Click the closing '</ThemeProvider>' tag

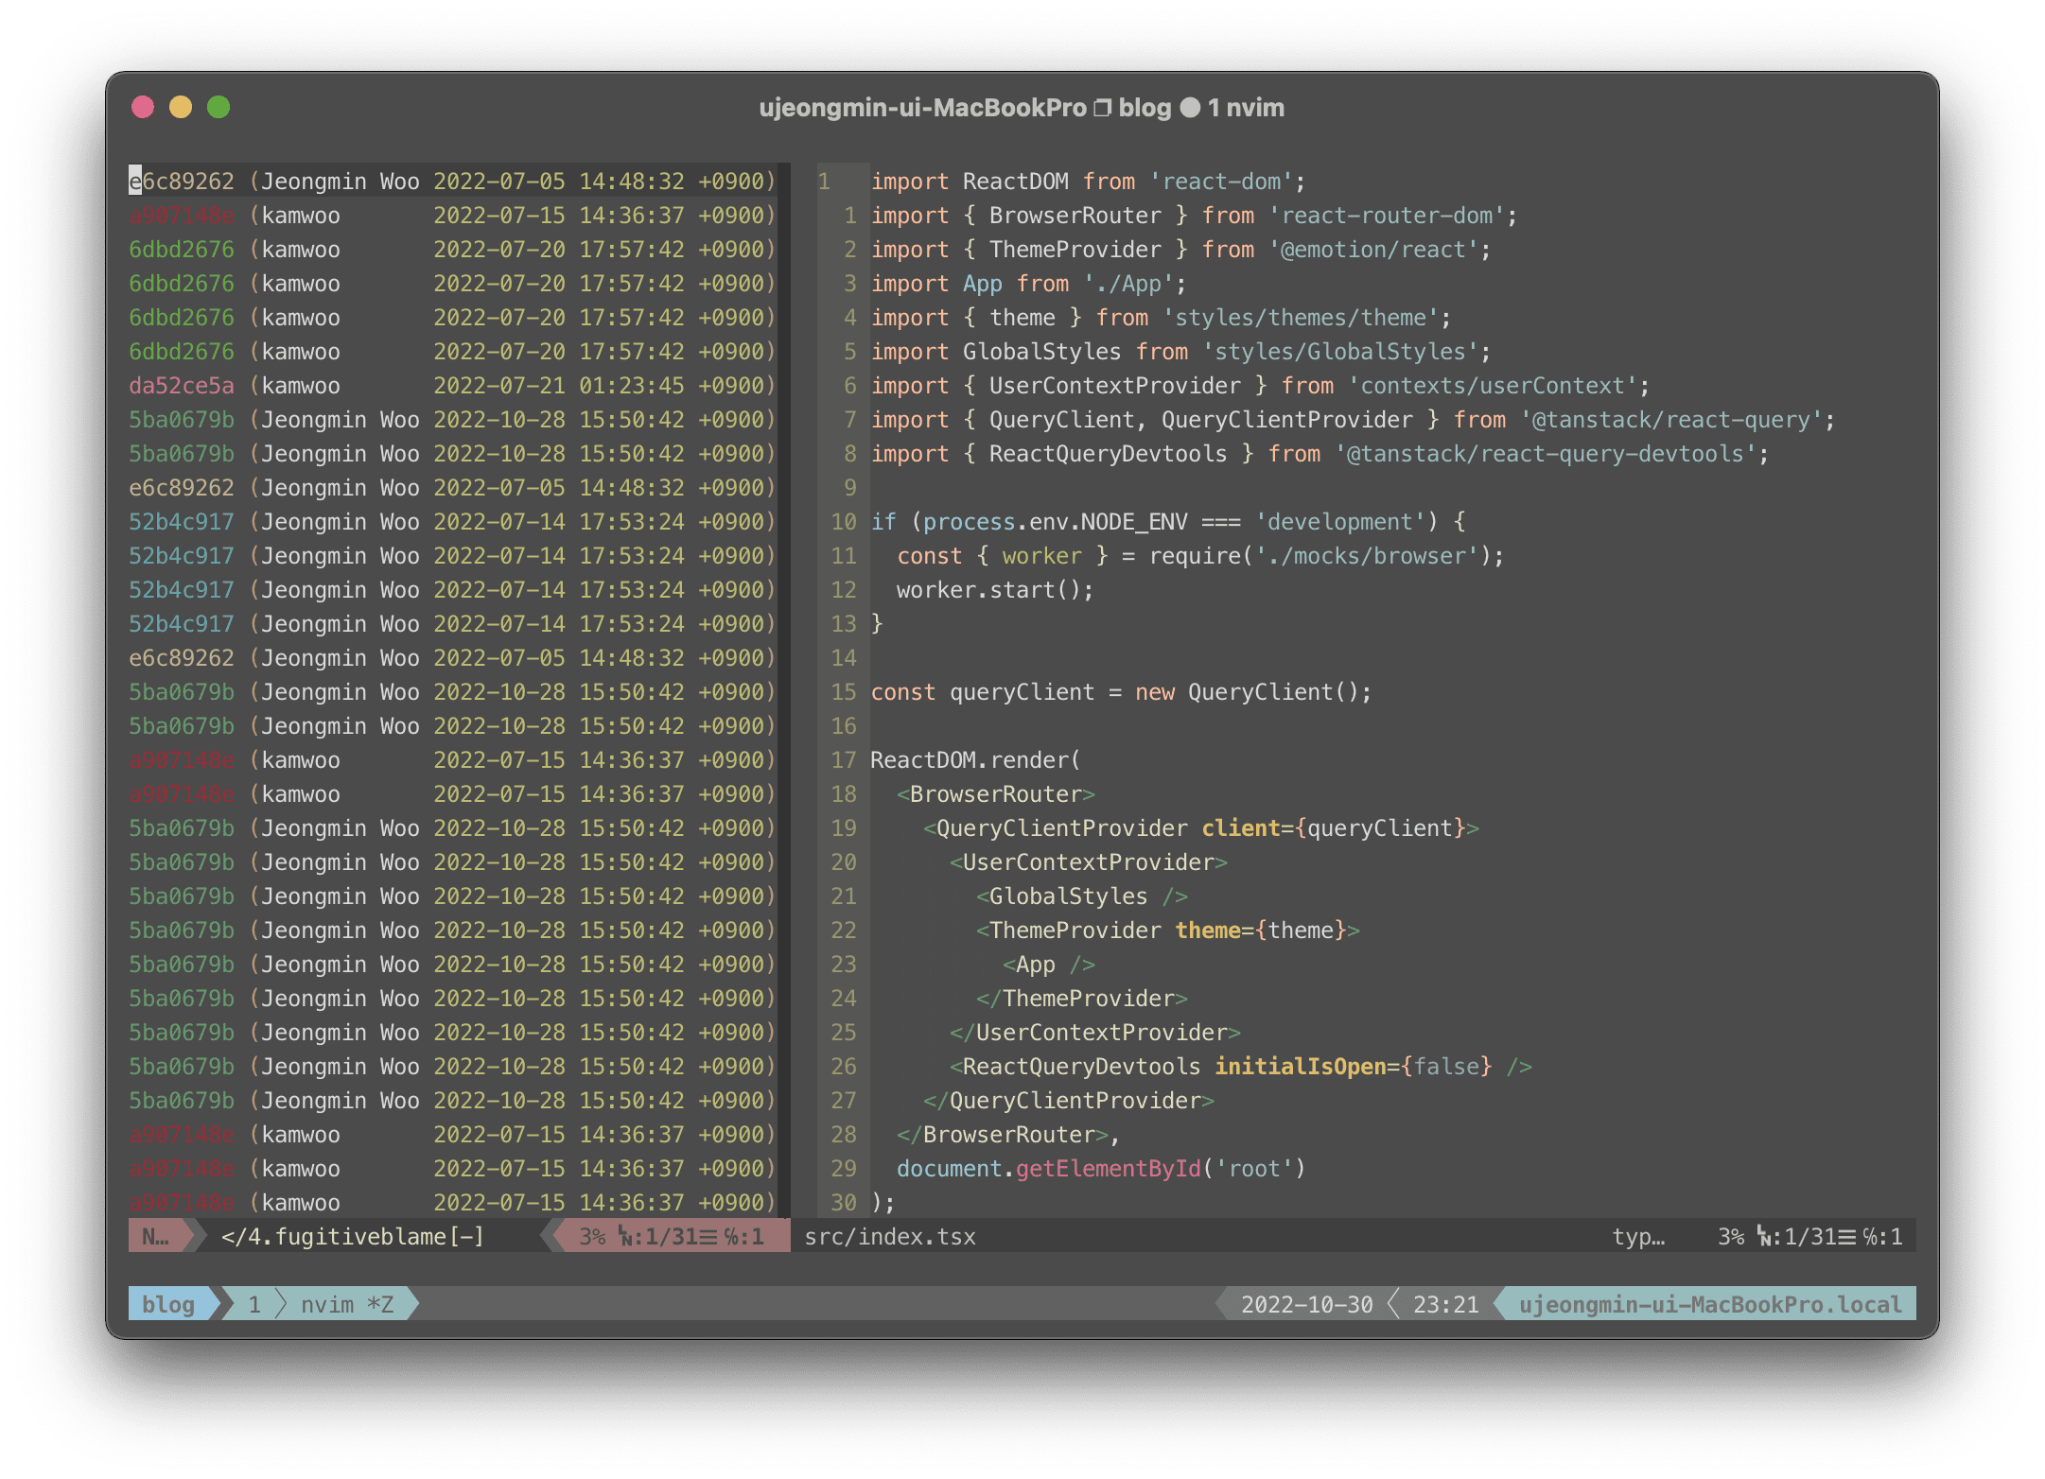pos(1082,998)
